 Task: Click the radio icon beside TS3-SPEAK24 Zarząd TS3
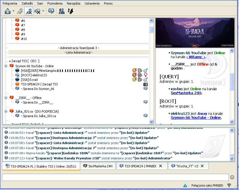(146, 84)
